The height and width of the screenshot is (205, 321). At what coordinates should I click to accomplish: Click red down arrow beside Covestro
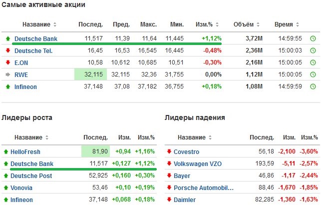point(169,151)
